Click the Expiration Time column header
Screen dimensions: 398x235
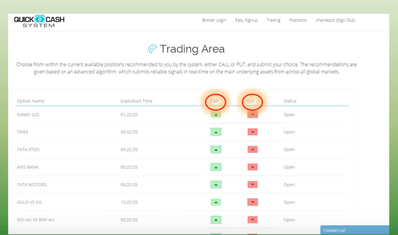(136, 101)
